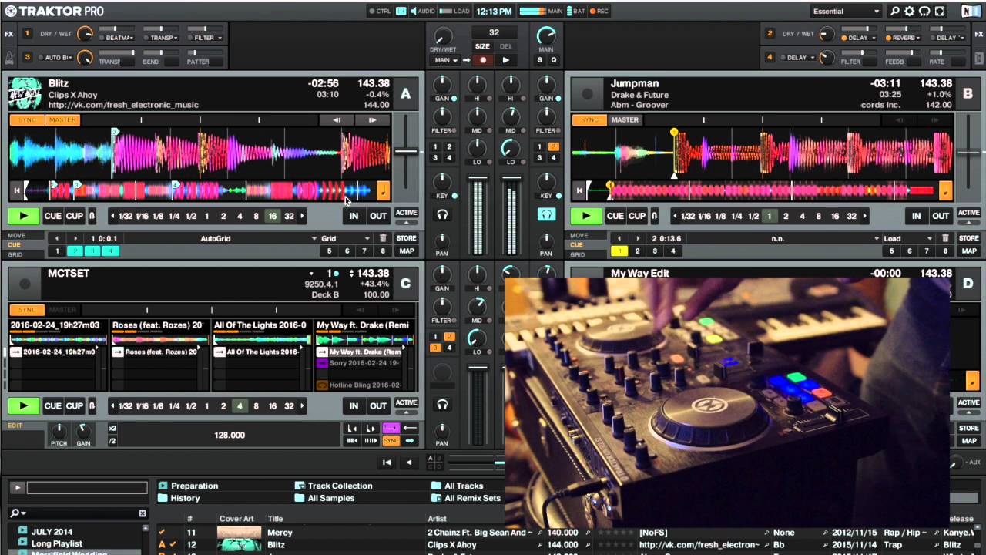
Task: Toggle loop ACTIVE on Deck A
Action: [406, 213]
